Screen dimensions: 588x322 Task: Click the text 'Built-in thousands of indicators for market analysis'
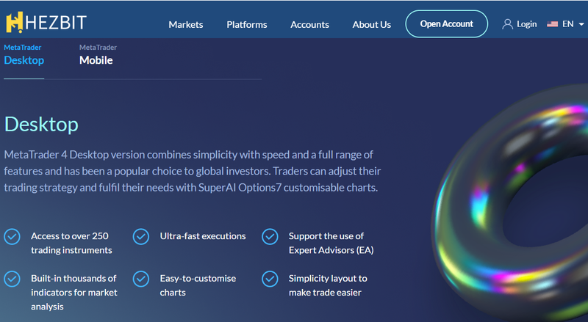click(x=74, y=293)
